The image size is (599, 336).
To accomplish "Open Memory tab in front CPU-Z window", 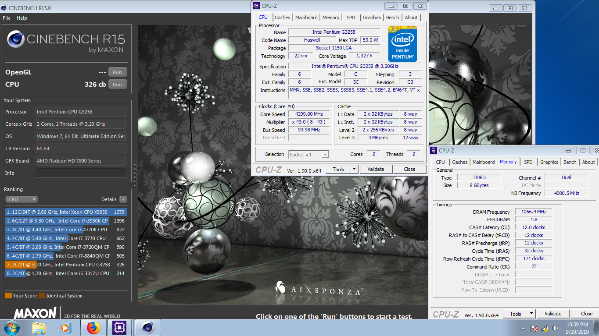I will tap(331, 18).
